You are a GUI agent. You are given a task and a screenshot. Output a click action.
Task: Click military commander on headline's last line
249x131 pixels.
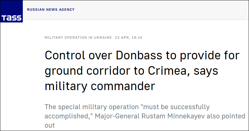100,86
